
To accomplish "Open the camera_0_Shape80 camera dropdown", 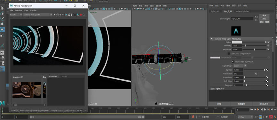I will tap(38, 15).
